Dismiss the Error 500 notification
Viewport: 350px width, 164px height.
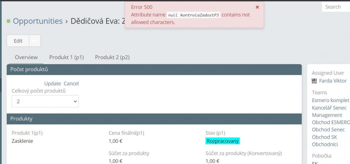pos(257,7)
